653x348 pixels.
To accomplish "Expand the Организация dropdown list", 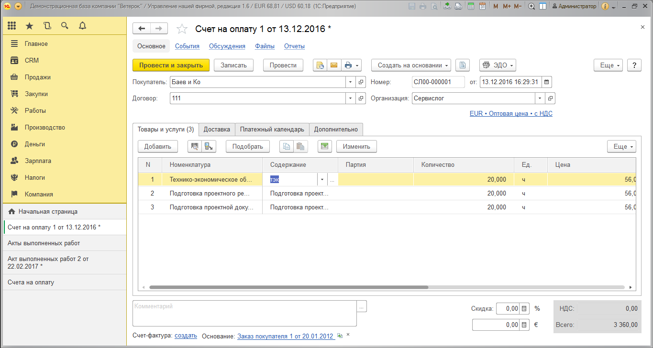I will pyautogui.click(x=540, y=98).
